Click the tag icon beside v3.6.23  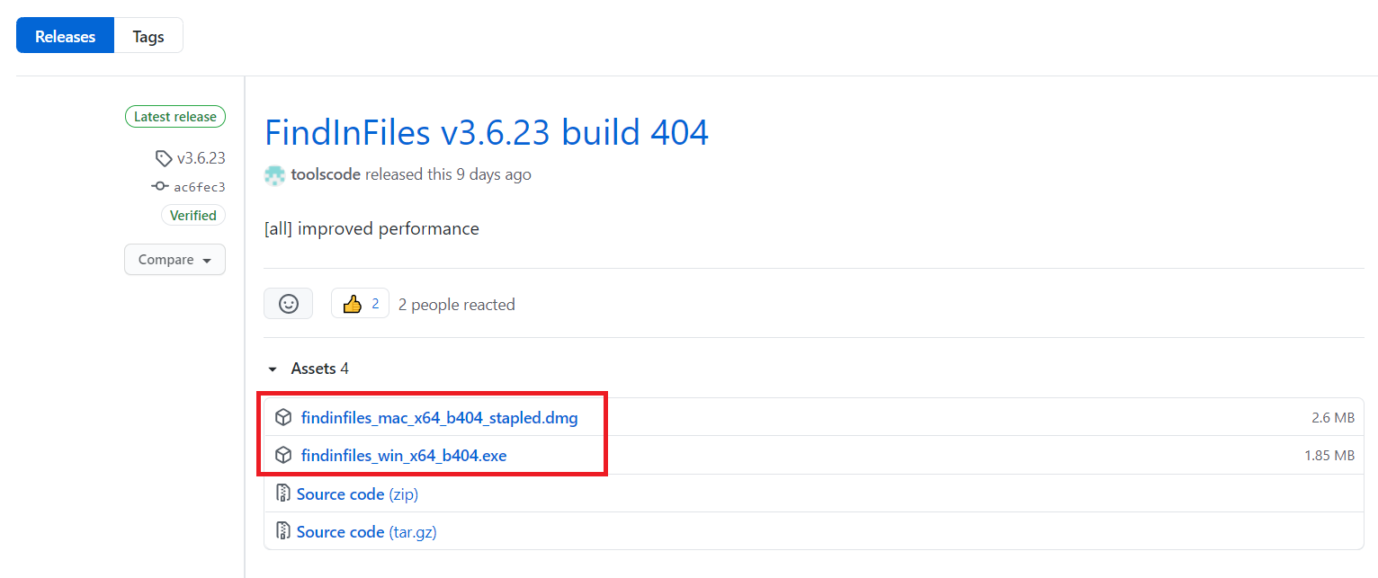coord(163,158)
